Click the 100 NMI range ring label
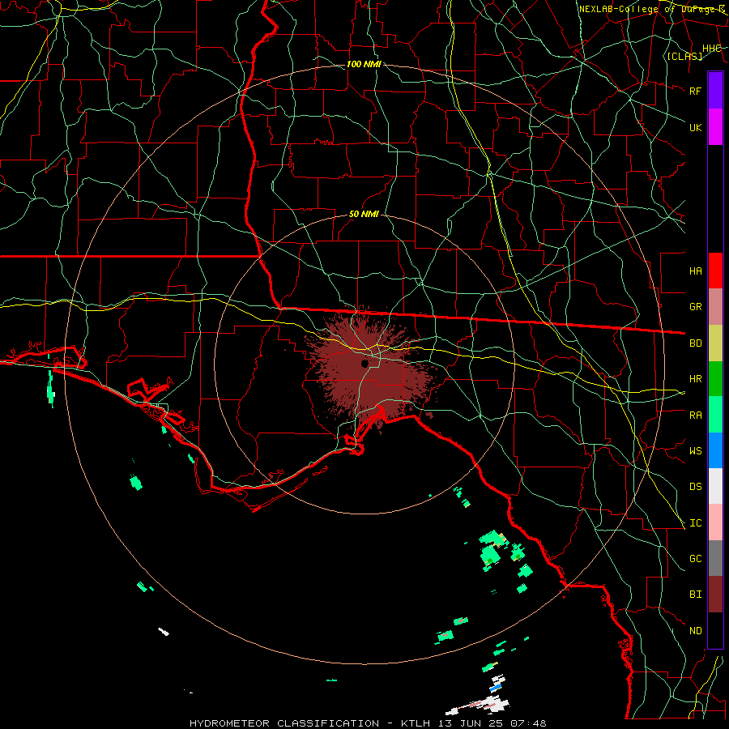Image resolution: width=729 pixels, height=729 pixels. 364,64
